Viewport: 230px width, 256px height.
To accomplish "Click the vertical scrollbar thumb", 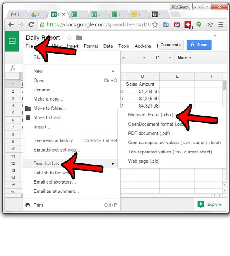I will [x=225, y=85].
